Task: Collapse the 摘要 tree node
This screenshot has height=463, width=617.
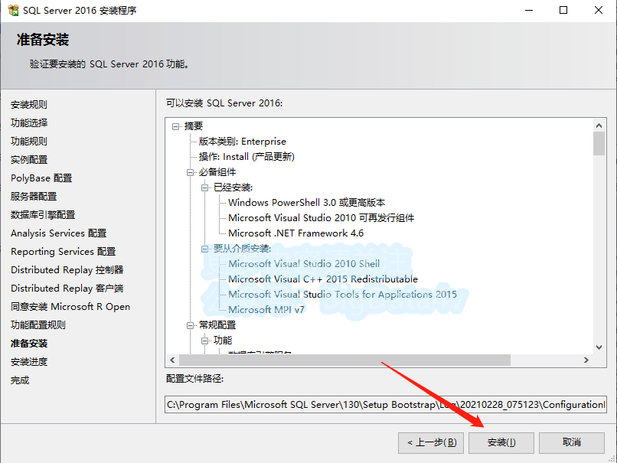Action: (175, 126)
